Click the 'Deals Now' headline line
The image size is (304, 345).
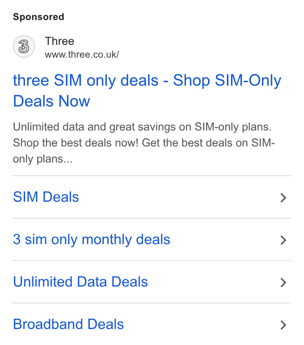click(52, 101)
